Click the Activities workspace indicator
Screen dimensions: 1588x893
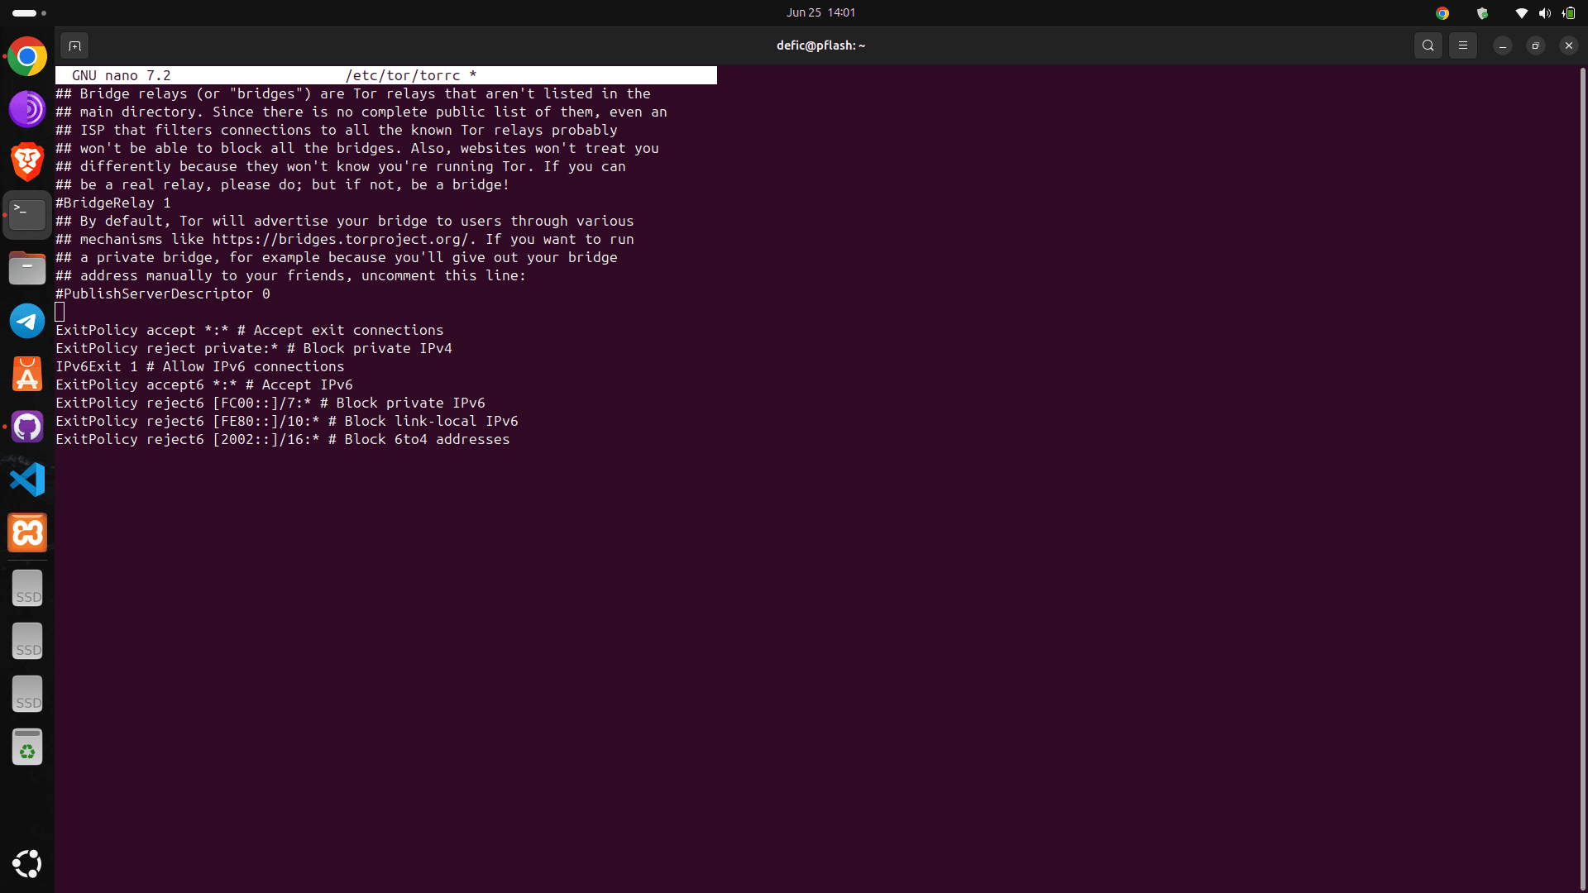(30, 12)
